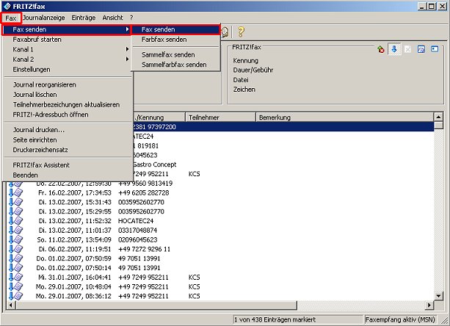Viewport: 450px width, 326px height.
Task: Click the journal scrollbar down arrow
Action: pos(438,296)
